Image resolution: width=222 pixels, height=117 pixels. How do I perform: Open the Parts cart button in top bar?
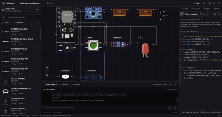click(196, 3)
